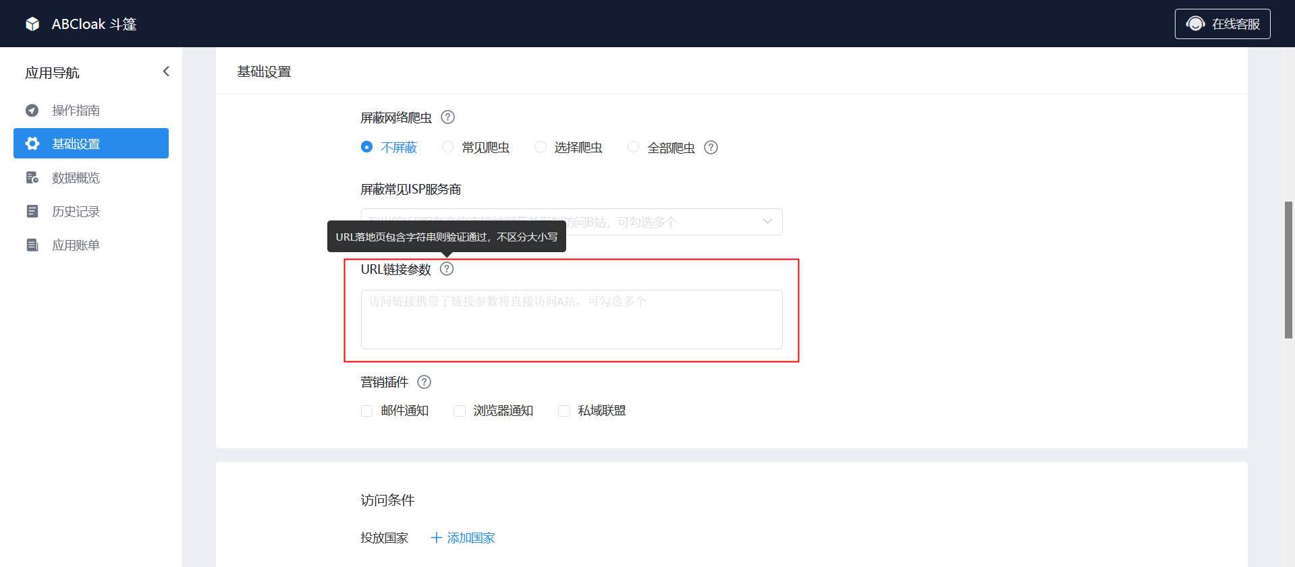This screenshot has height=567, width=1295.
Task: Click the 基础设置 panel heading text
Action: (x=264, y=71)
